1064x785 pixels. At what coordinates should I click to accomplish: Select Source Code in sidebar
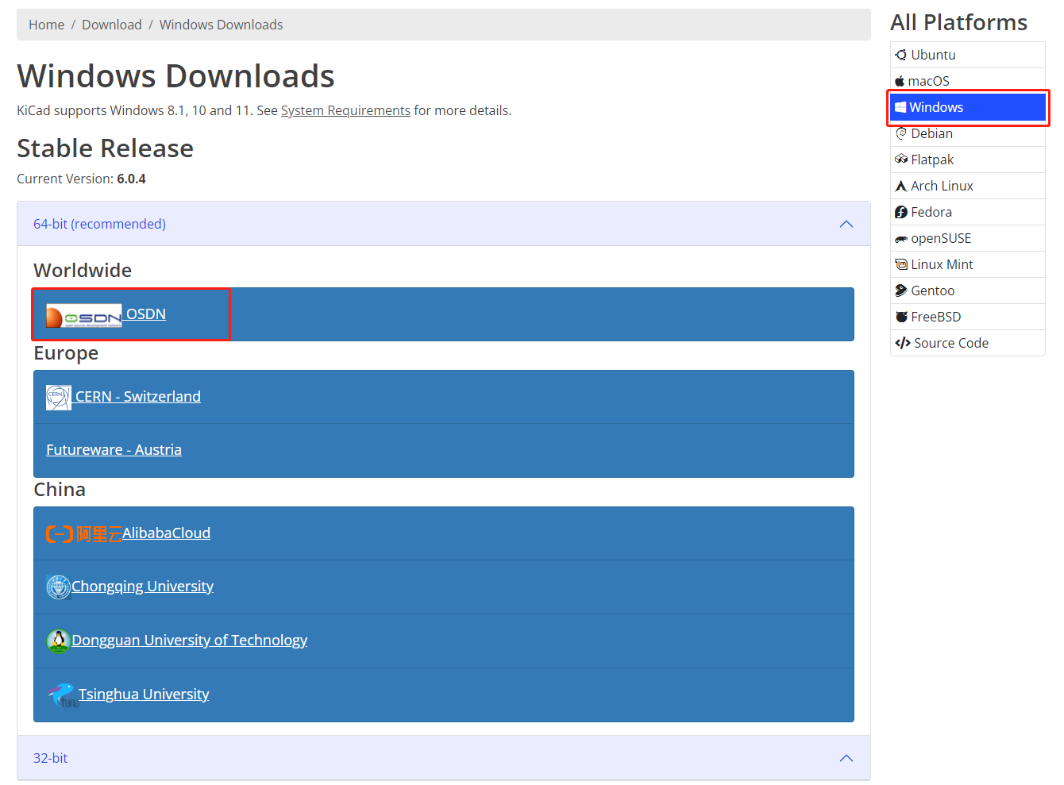[967, 343]
